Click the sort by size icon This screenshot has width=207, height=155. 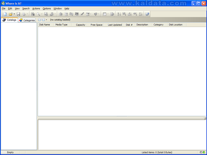tap(130, 14)
